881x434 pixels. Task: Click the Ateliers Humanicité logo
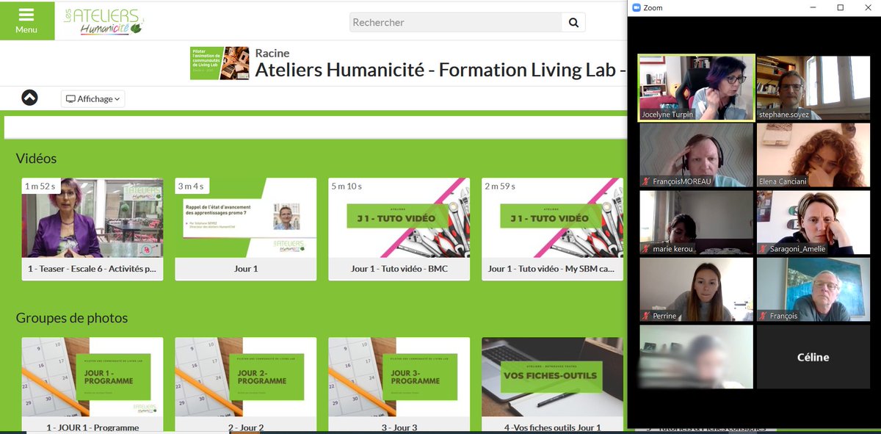pyautogui.click(x=103, y=21)
